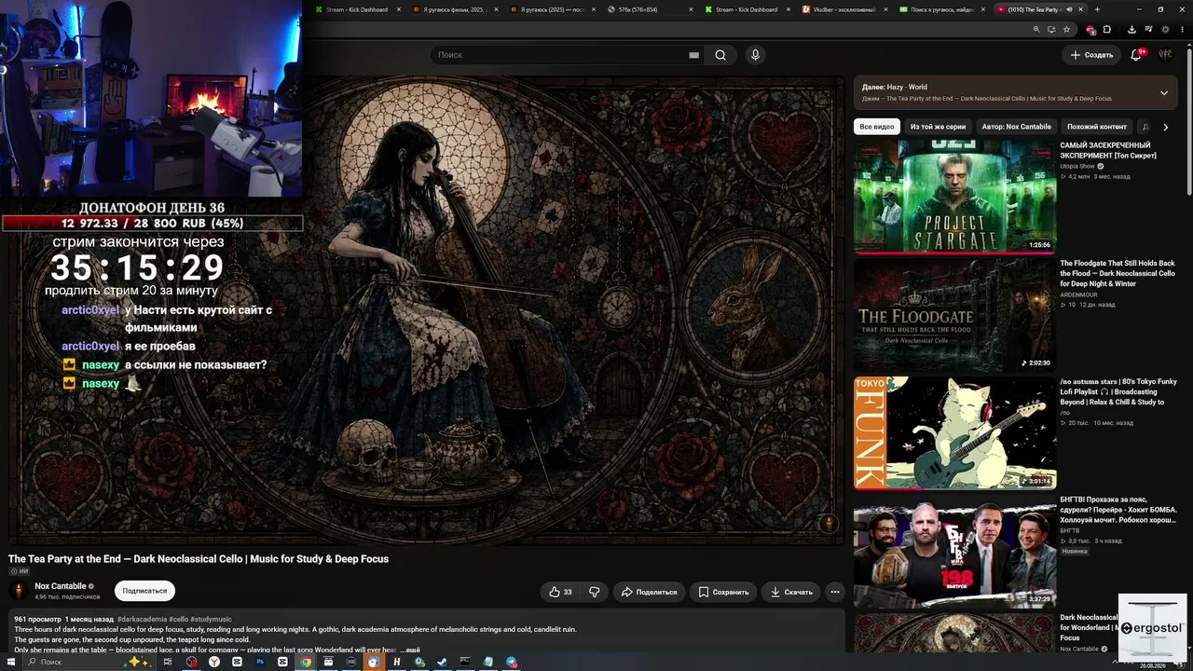
Task: Open the Nox Cantabile channel name link
Action: coord(61,586)
